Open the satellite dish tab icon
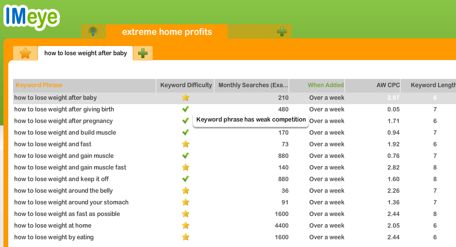456x247 pixels. pos(93,31)
